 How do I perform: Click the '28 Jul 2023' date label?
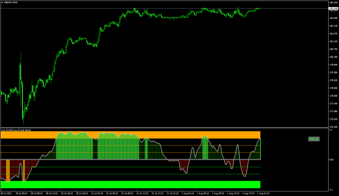point(5,193)
